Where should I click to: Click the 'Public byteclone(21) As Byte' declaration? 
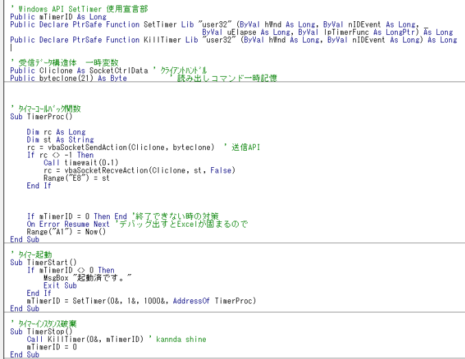coord(69,79)
